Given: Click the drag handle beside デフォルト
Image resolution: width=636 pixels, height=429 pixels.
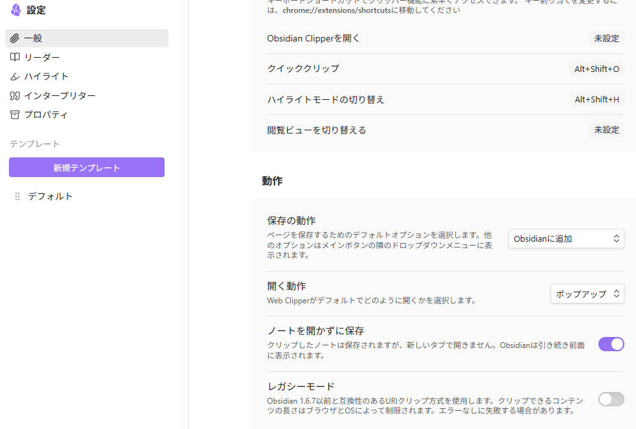Looking at the screenshot, I should click(x=17, y=196).
